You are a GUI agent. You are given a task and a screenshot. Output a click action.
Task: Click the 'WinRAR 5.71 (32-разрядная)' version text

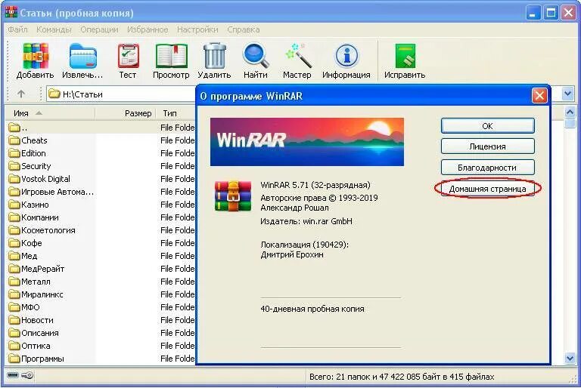(315, 185)
